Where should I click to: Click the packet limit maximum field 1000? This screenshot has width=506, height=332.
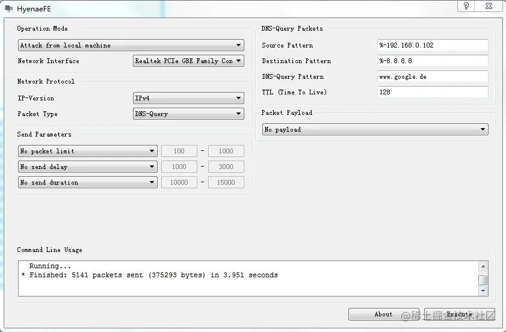226,151
